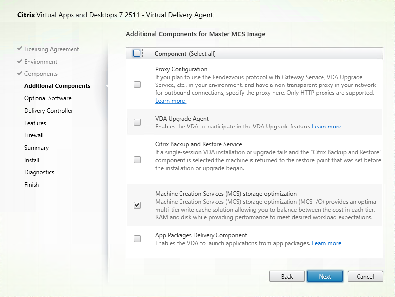Jump to the Components step

41,74
